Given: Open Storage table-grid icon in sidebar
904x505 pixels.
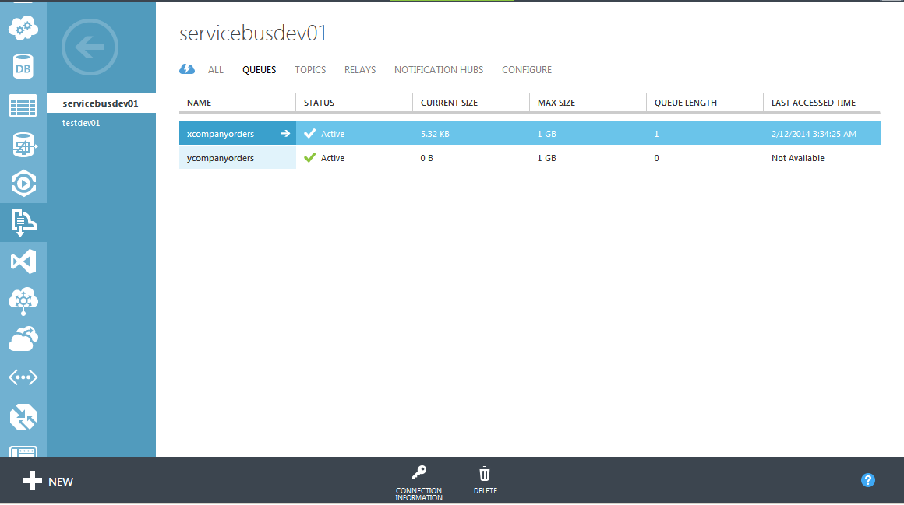Looking at the screenshot, I should coord(23,106).
